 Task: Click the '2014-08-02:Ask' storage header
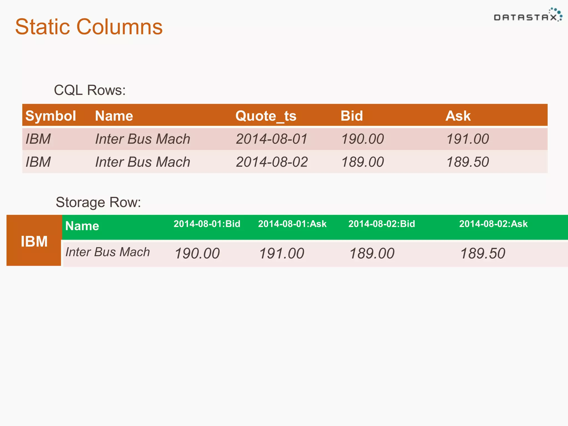[493, 224]
